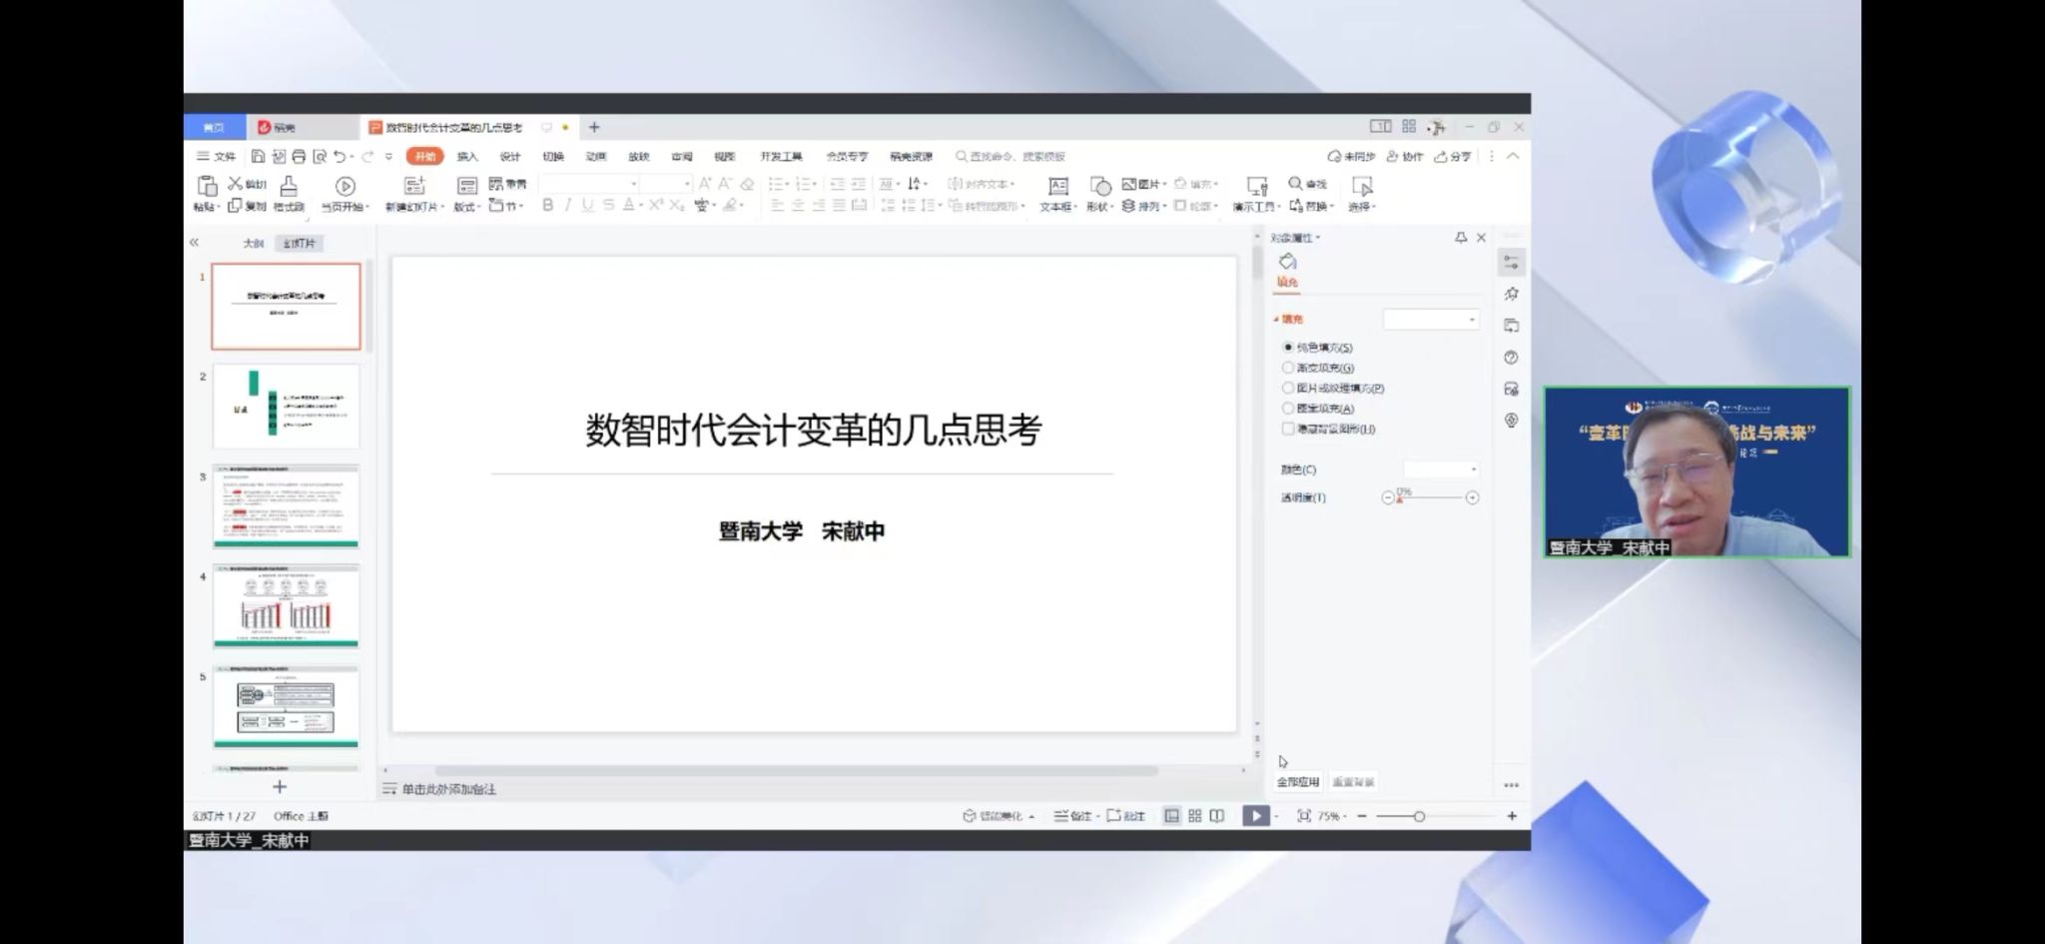The height and width of the screenshot is (944, 2045).
Task: Click the Format Painter (格式刷) brush icon
Action: [x=289, y=186]
